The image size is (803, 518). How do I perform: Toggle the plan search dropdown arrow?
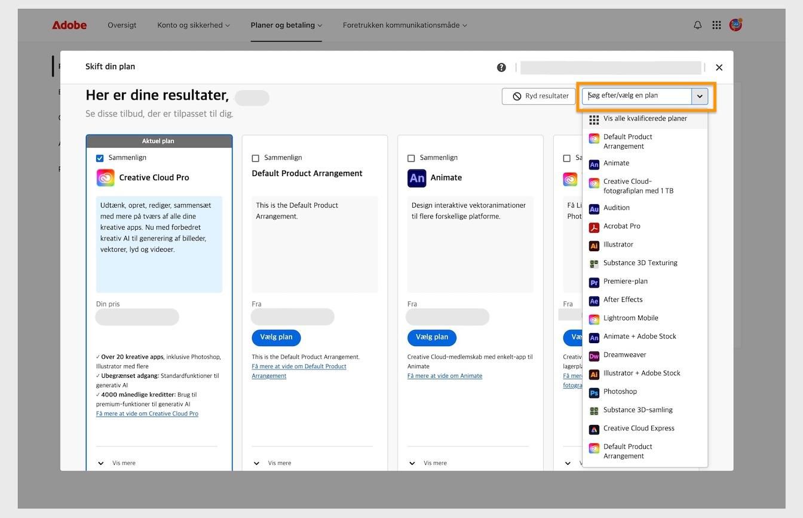coord(700,96)
